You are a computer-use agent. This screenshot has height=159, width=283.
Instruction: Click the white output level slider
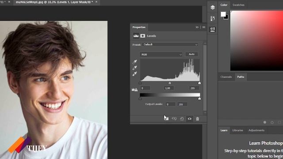[199, 98]
